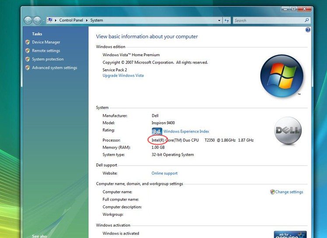Image resolution: width=327 pixels, height=238 pixels.
Task: Click the Windows is activated text
Action: 121,234
